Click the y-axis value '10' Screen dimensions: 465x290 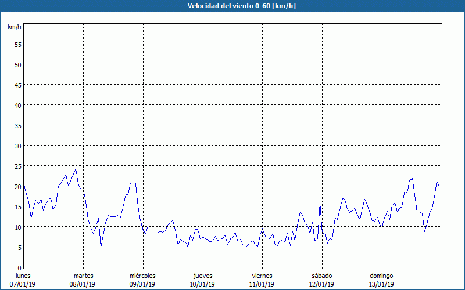pyautogui.click(x=18, y=227)
